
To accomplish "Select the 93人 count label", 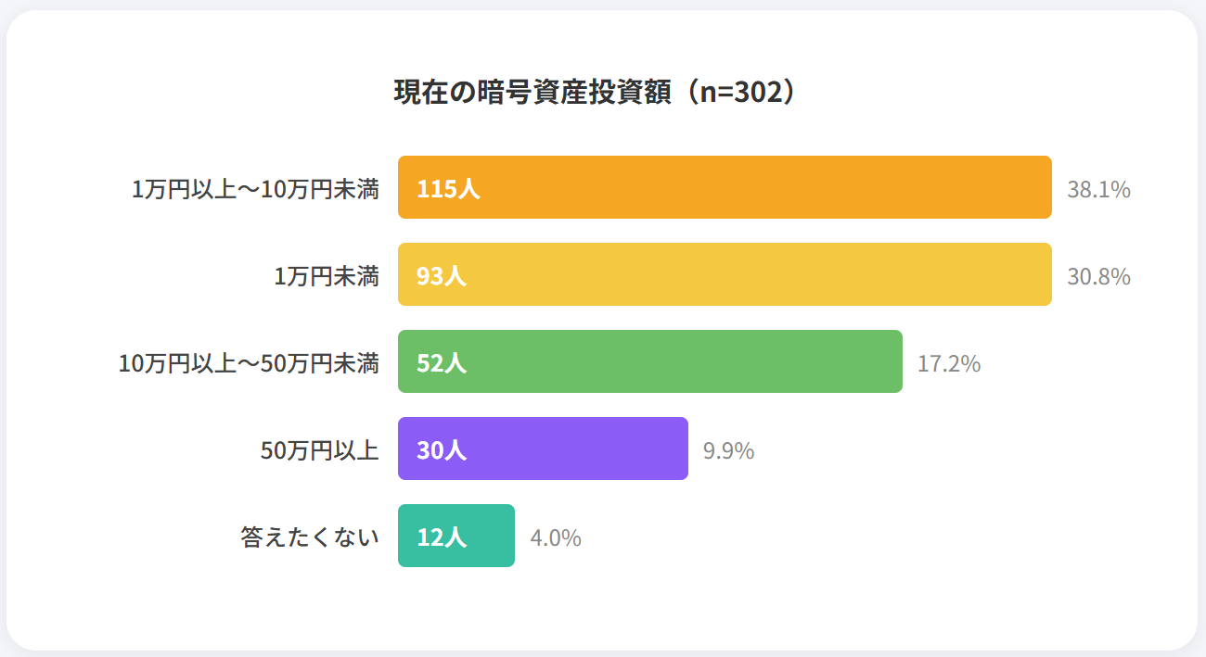I will tap(442, 276).
